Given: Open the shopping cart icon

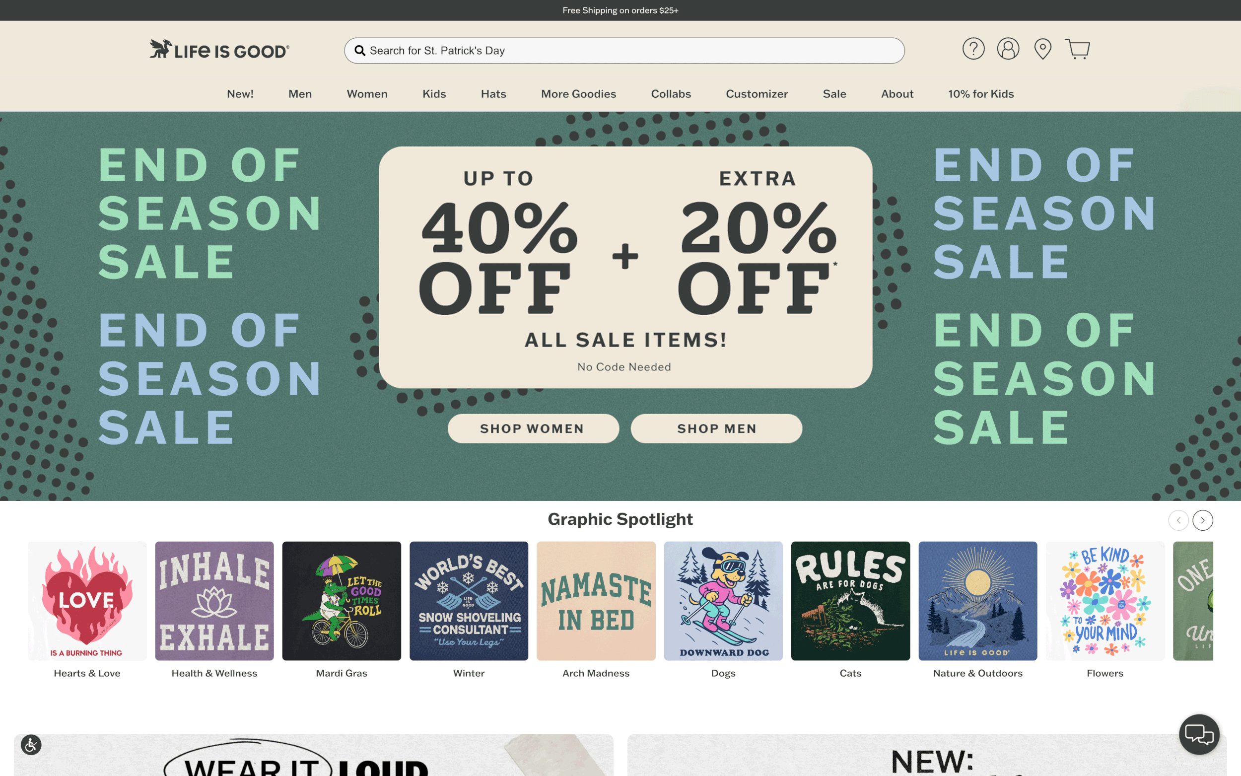Looking at the screenshot, I should click(x=1077, y=49).
